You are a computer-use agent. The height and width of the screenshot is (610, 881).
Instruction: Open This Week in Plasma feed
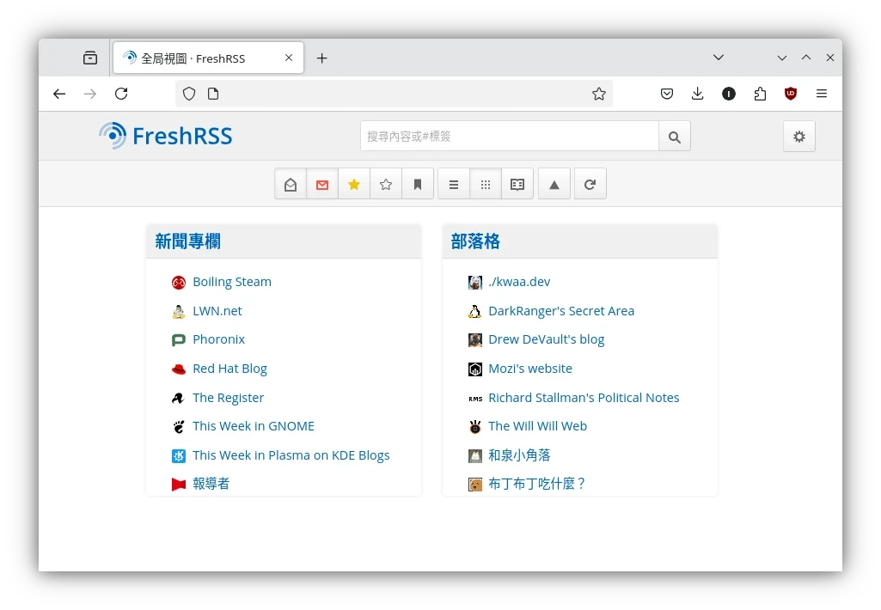point(291,455)
